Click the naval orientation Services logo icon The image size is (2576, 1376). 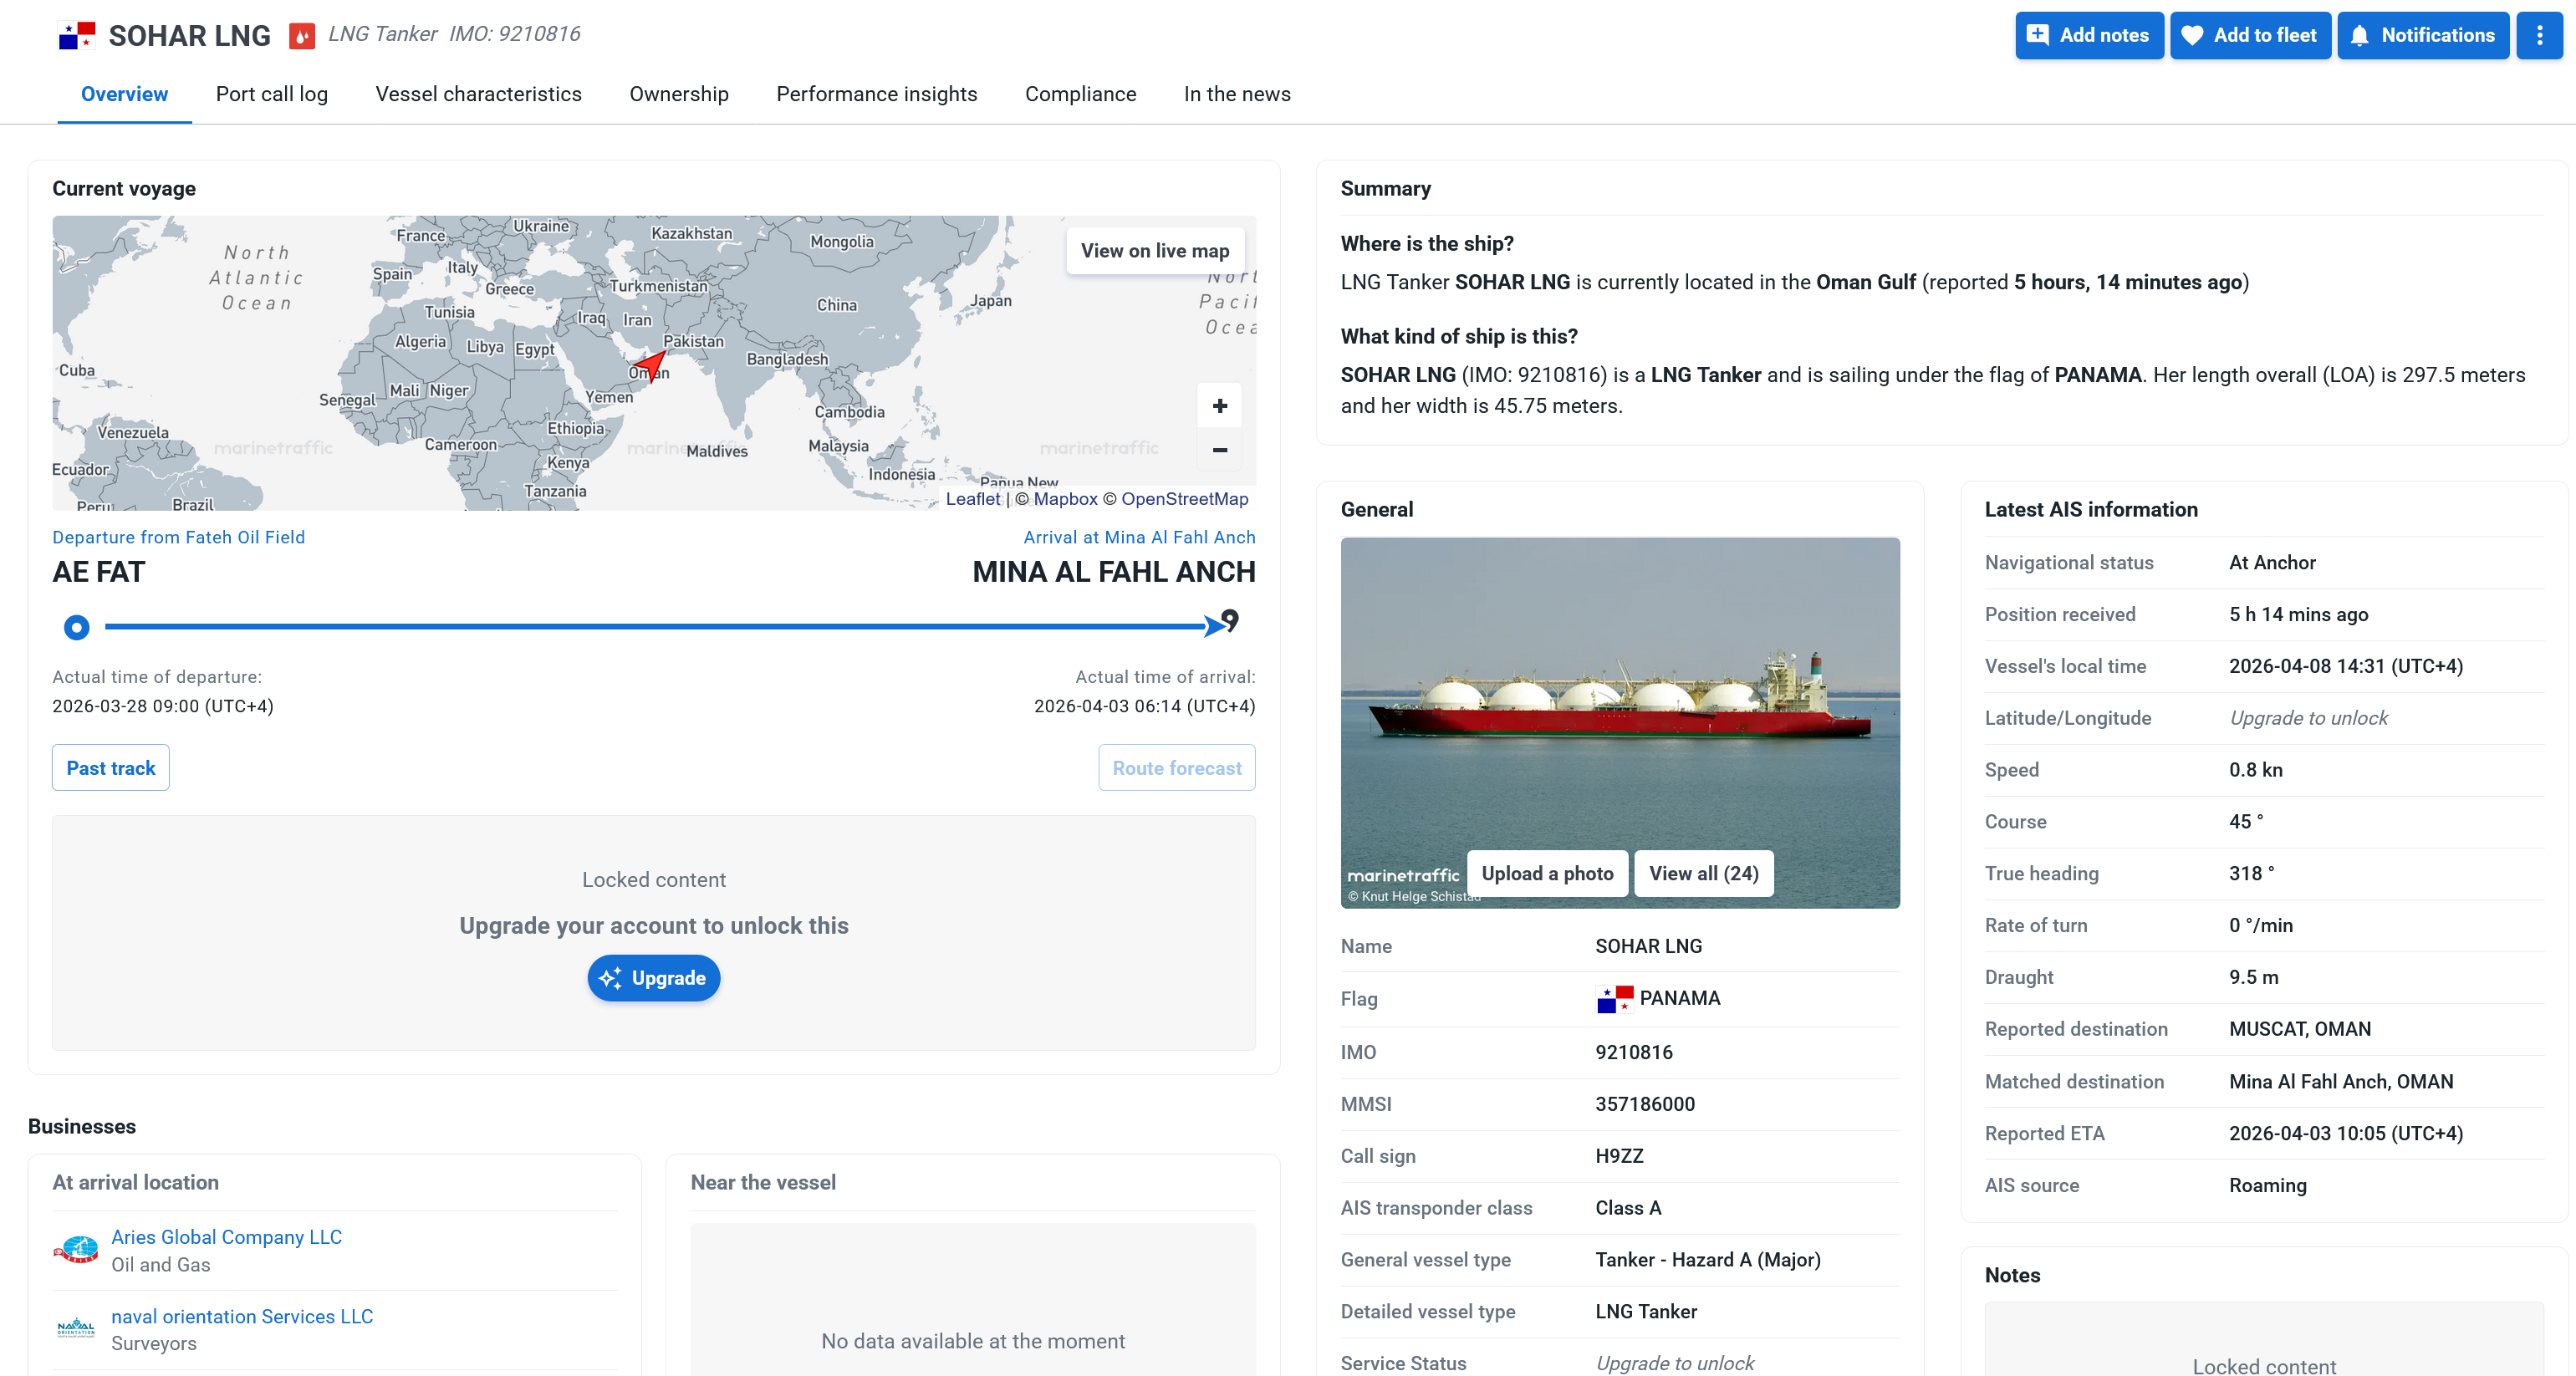tap(76, 1329)
